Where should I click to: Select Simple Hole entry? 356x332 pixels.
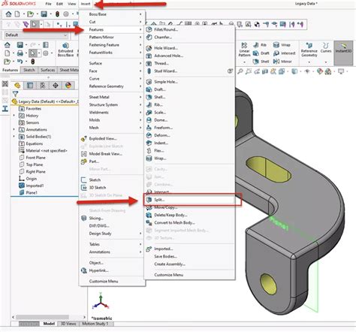190,82
